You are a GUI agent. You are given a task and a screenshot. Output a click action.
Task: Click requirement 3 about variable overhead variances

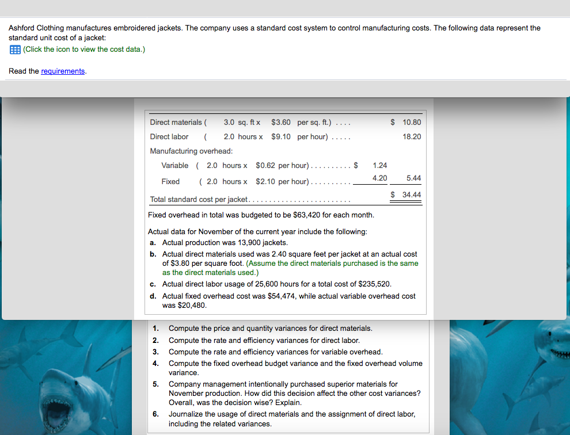point(275,352)
